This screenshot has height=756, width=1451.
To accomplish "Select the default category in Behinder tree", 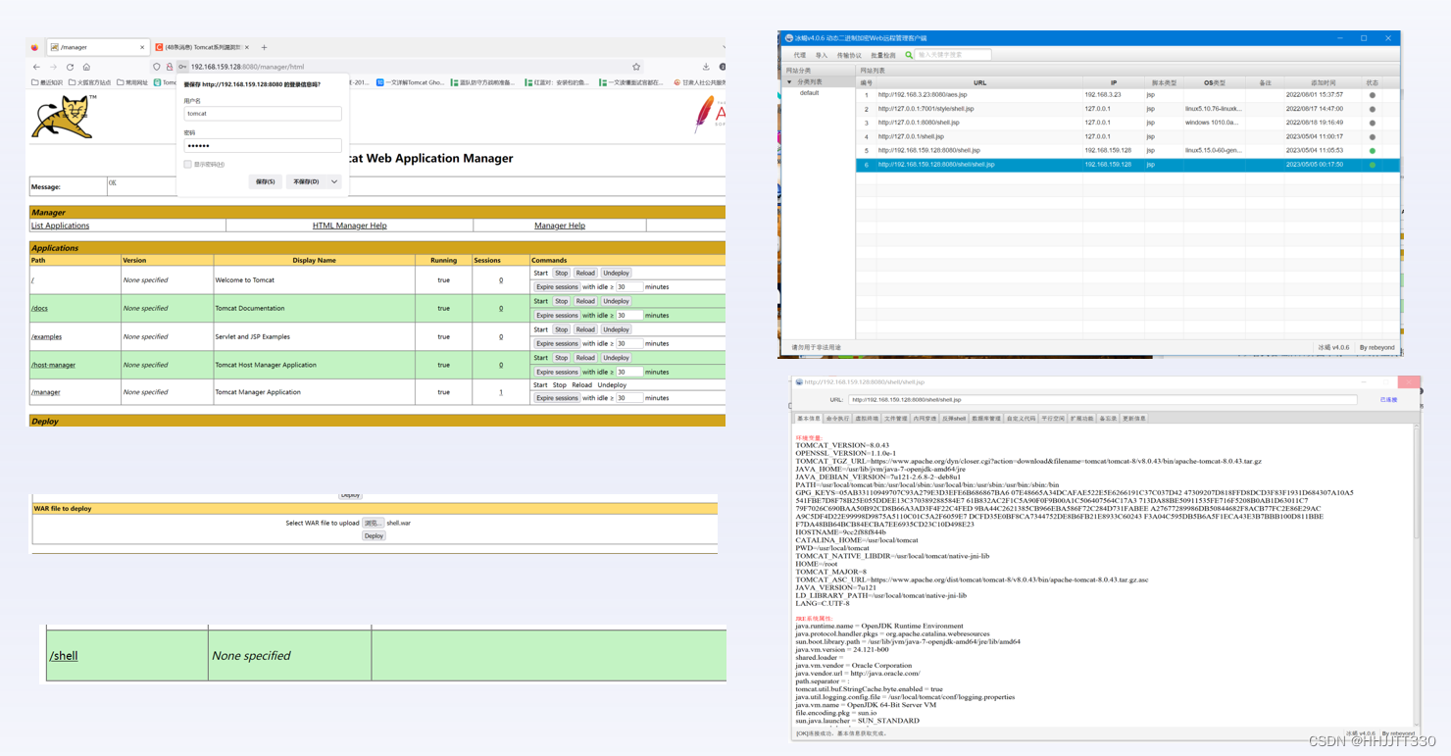I will point(809,93).
